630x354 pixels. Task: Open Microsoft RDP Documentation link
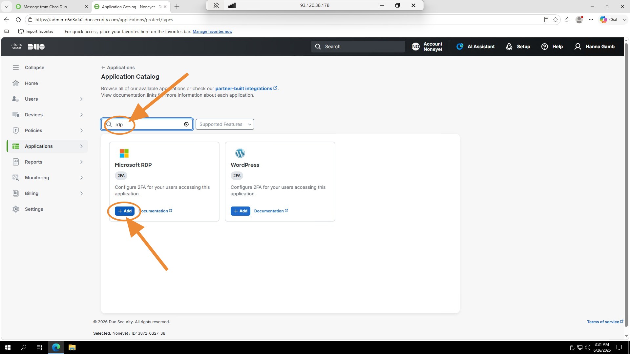155,211
